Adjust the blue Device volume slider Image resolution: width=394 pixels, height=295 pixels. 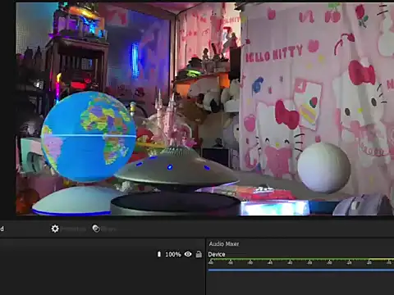(x=301, y=270)
